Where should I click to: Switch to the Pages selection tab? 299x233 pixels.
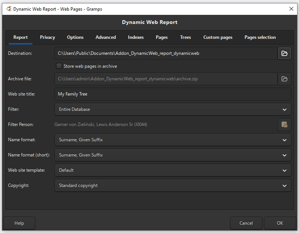tap(260, 37)
